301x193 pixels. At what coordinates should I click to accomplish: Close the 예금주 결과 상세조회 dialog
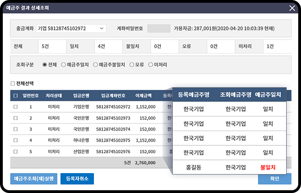(291, 8)
